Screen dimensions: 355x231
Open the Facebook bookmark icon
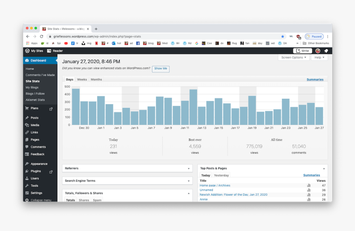coord(138,43)
